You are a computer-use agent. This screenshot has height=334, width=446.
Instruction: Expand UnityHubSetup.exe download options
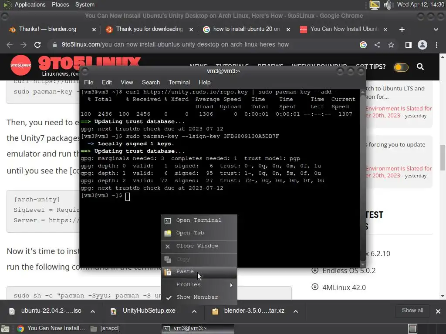194,311
